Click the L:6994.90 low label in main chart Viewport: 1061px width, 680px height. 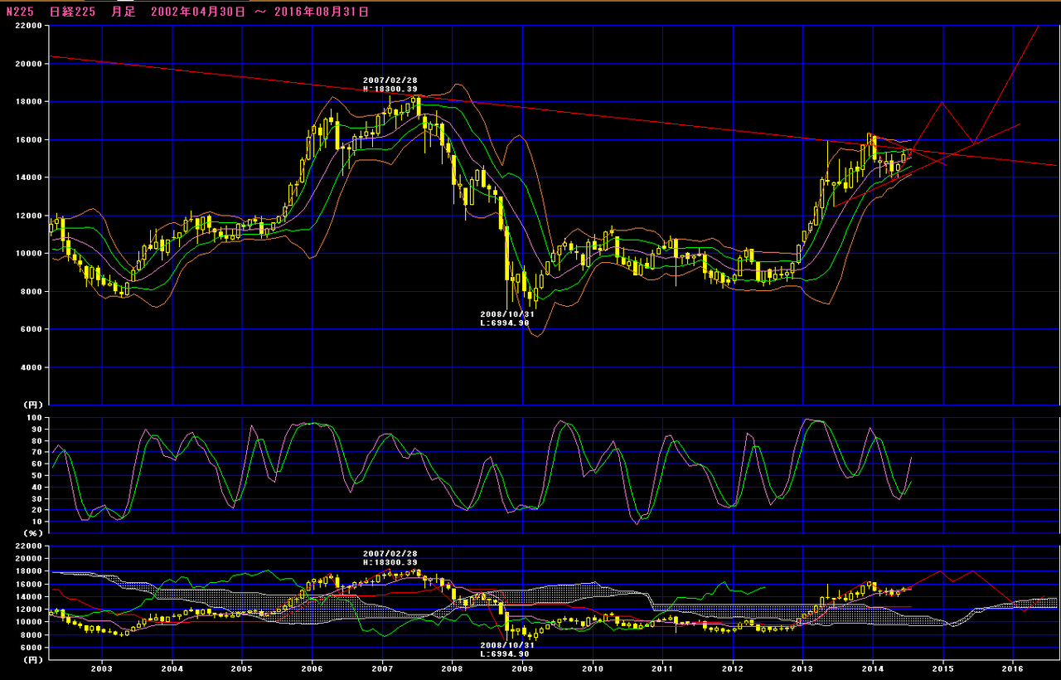(505, 323)
